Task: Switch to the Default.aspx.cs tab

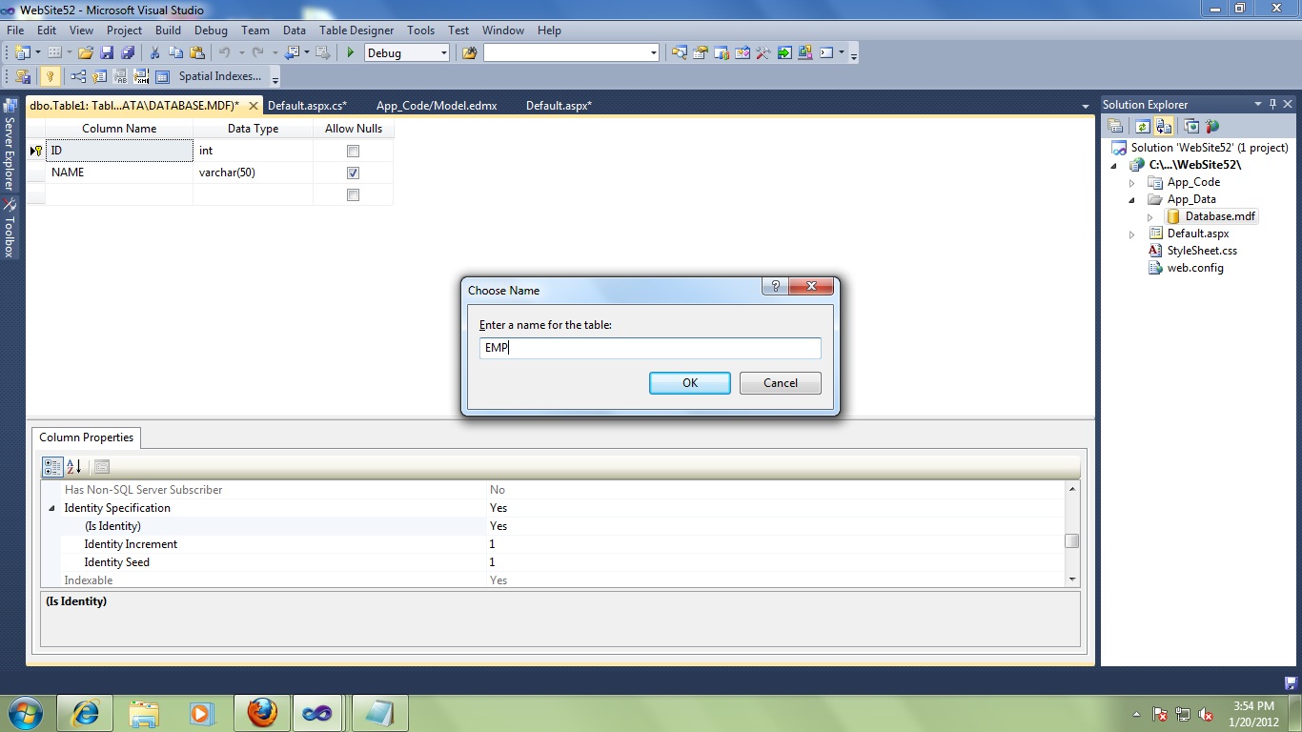Action: pos(307,106)
